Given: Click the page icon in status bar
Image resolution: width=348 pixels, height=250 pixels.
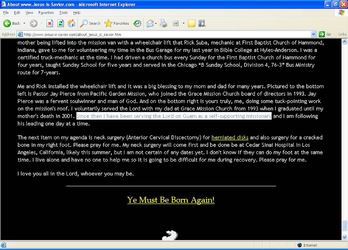Looking at the screenshot, I should 3,245.
